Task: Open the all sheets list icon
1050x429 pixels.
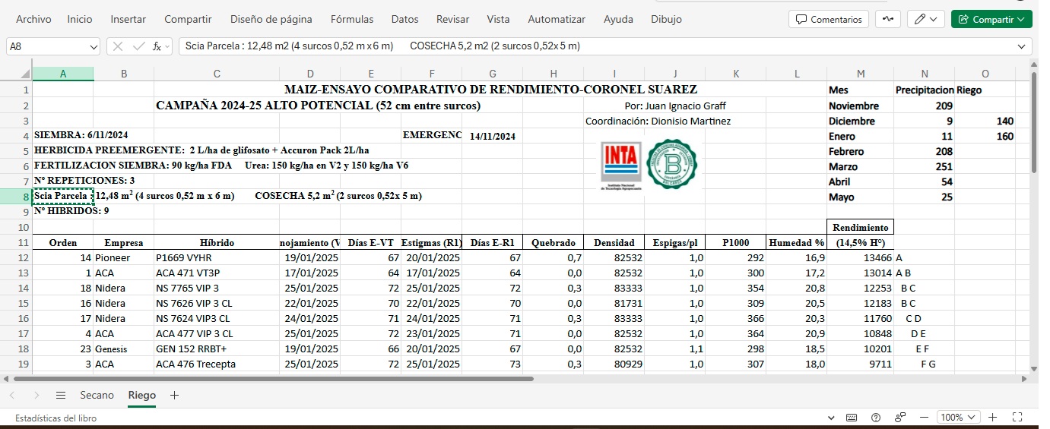Action: [x=61, y=396]
